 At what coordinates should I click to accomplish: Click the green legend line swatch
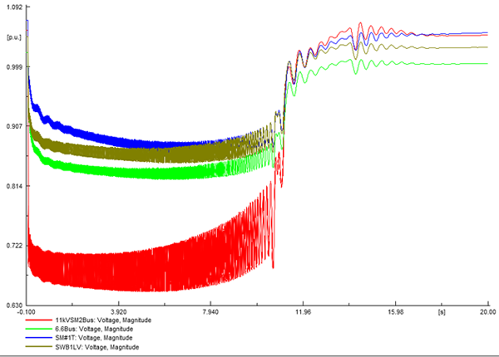pyautogui.click(x=37, y=329)
